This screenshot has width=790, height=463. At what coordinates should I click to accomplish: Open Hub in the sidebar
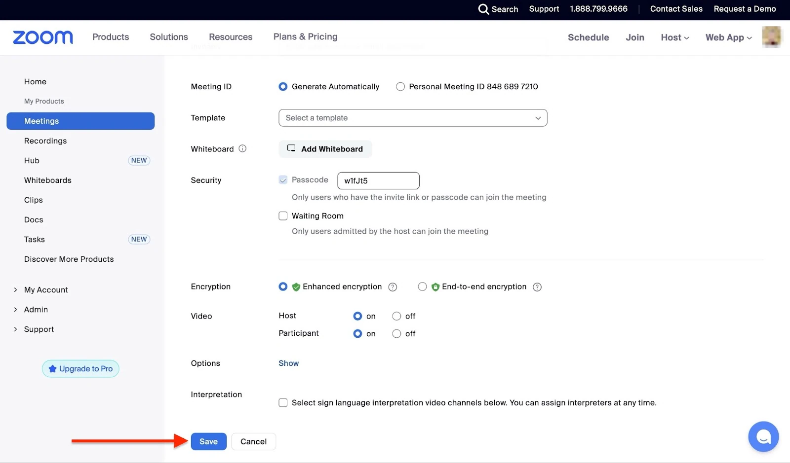(32, 161)
